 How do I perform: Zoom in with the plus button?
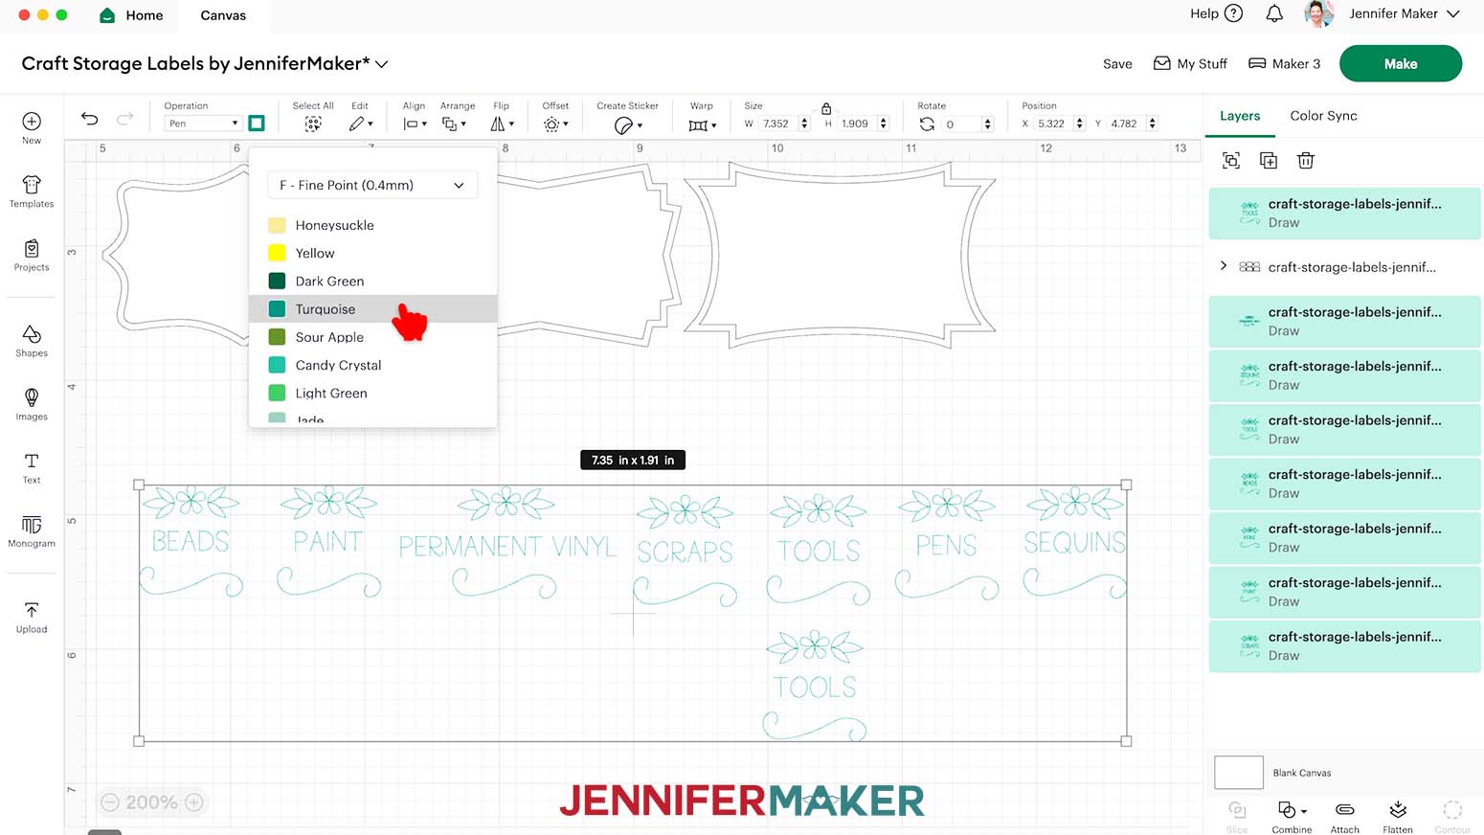[x=194, y=802]
